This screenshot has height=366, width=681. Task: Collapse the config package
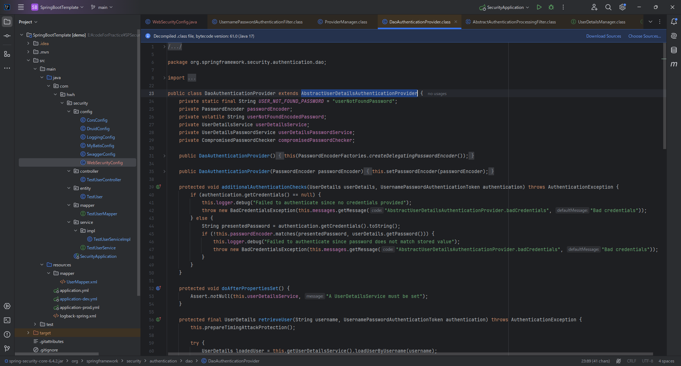(69, 111)
